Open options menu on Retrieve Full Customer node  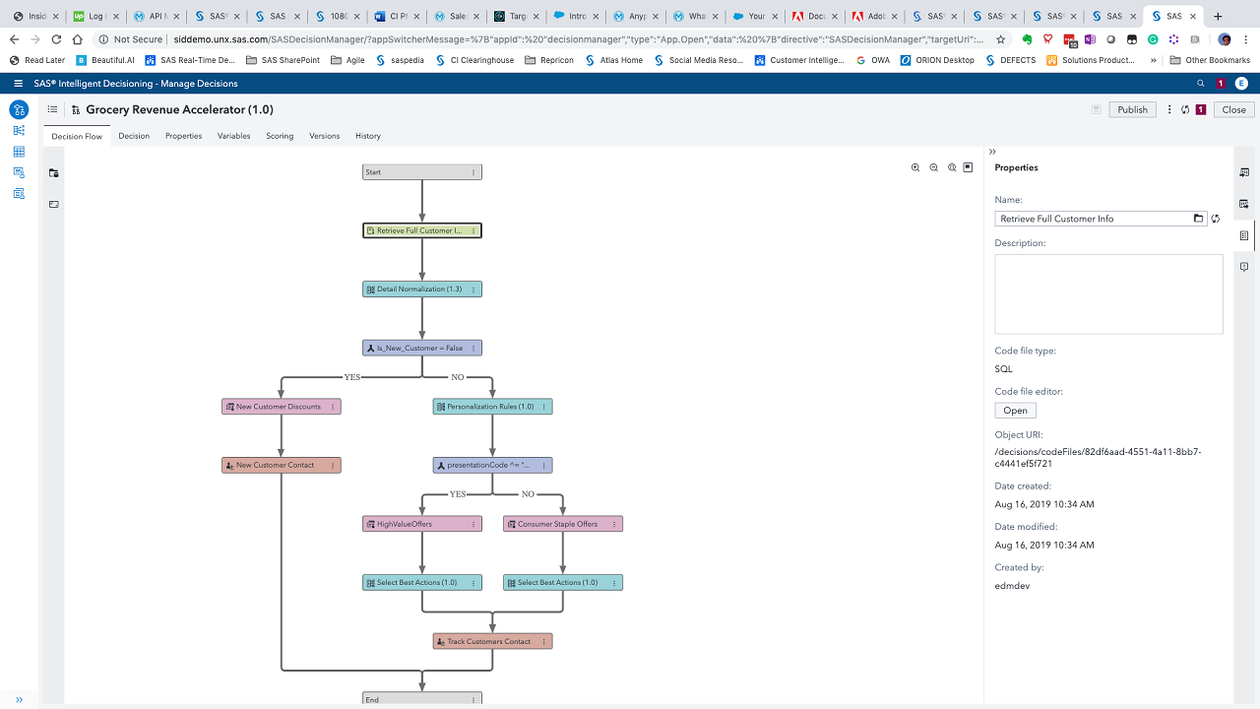click(473, 230)
